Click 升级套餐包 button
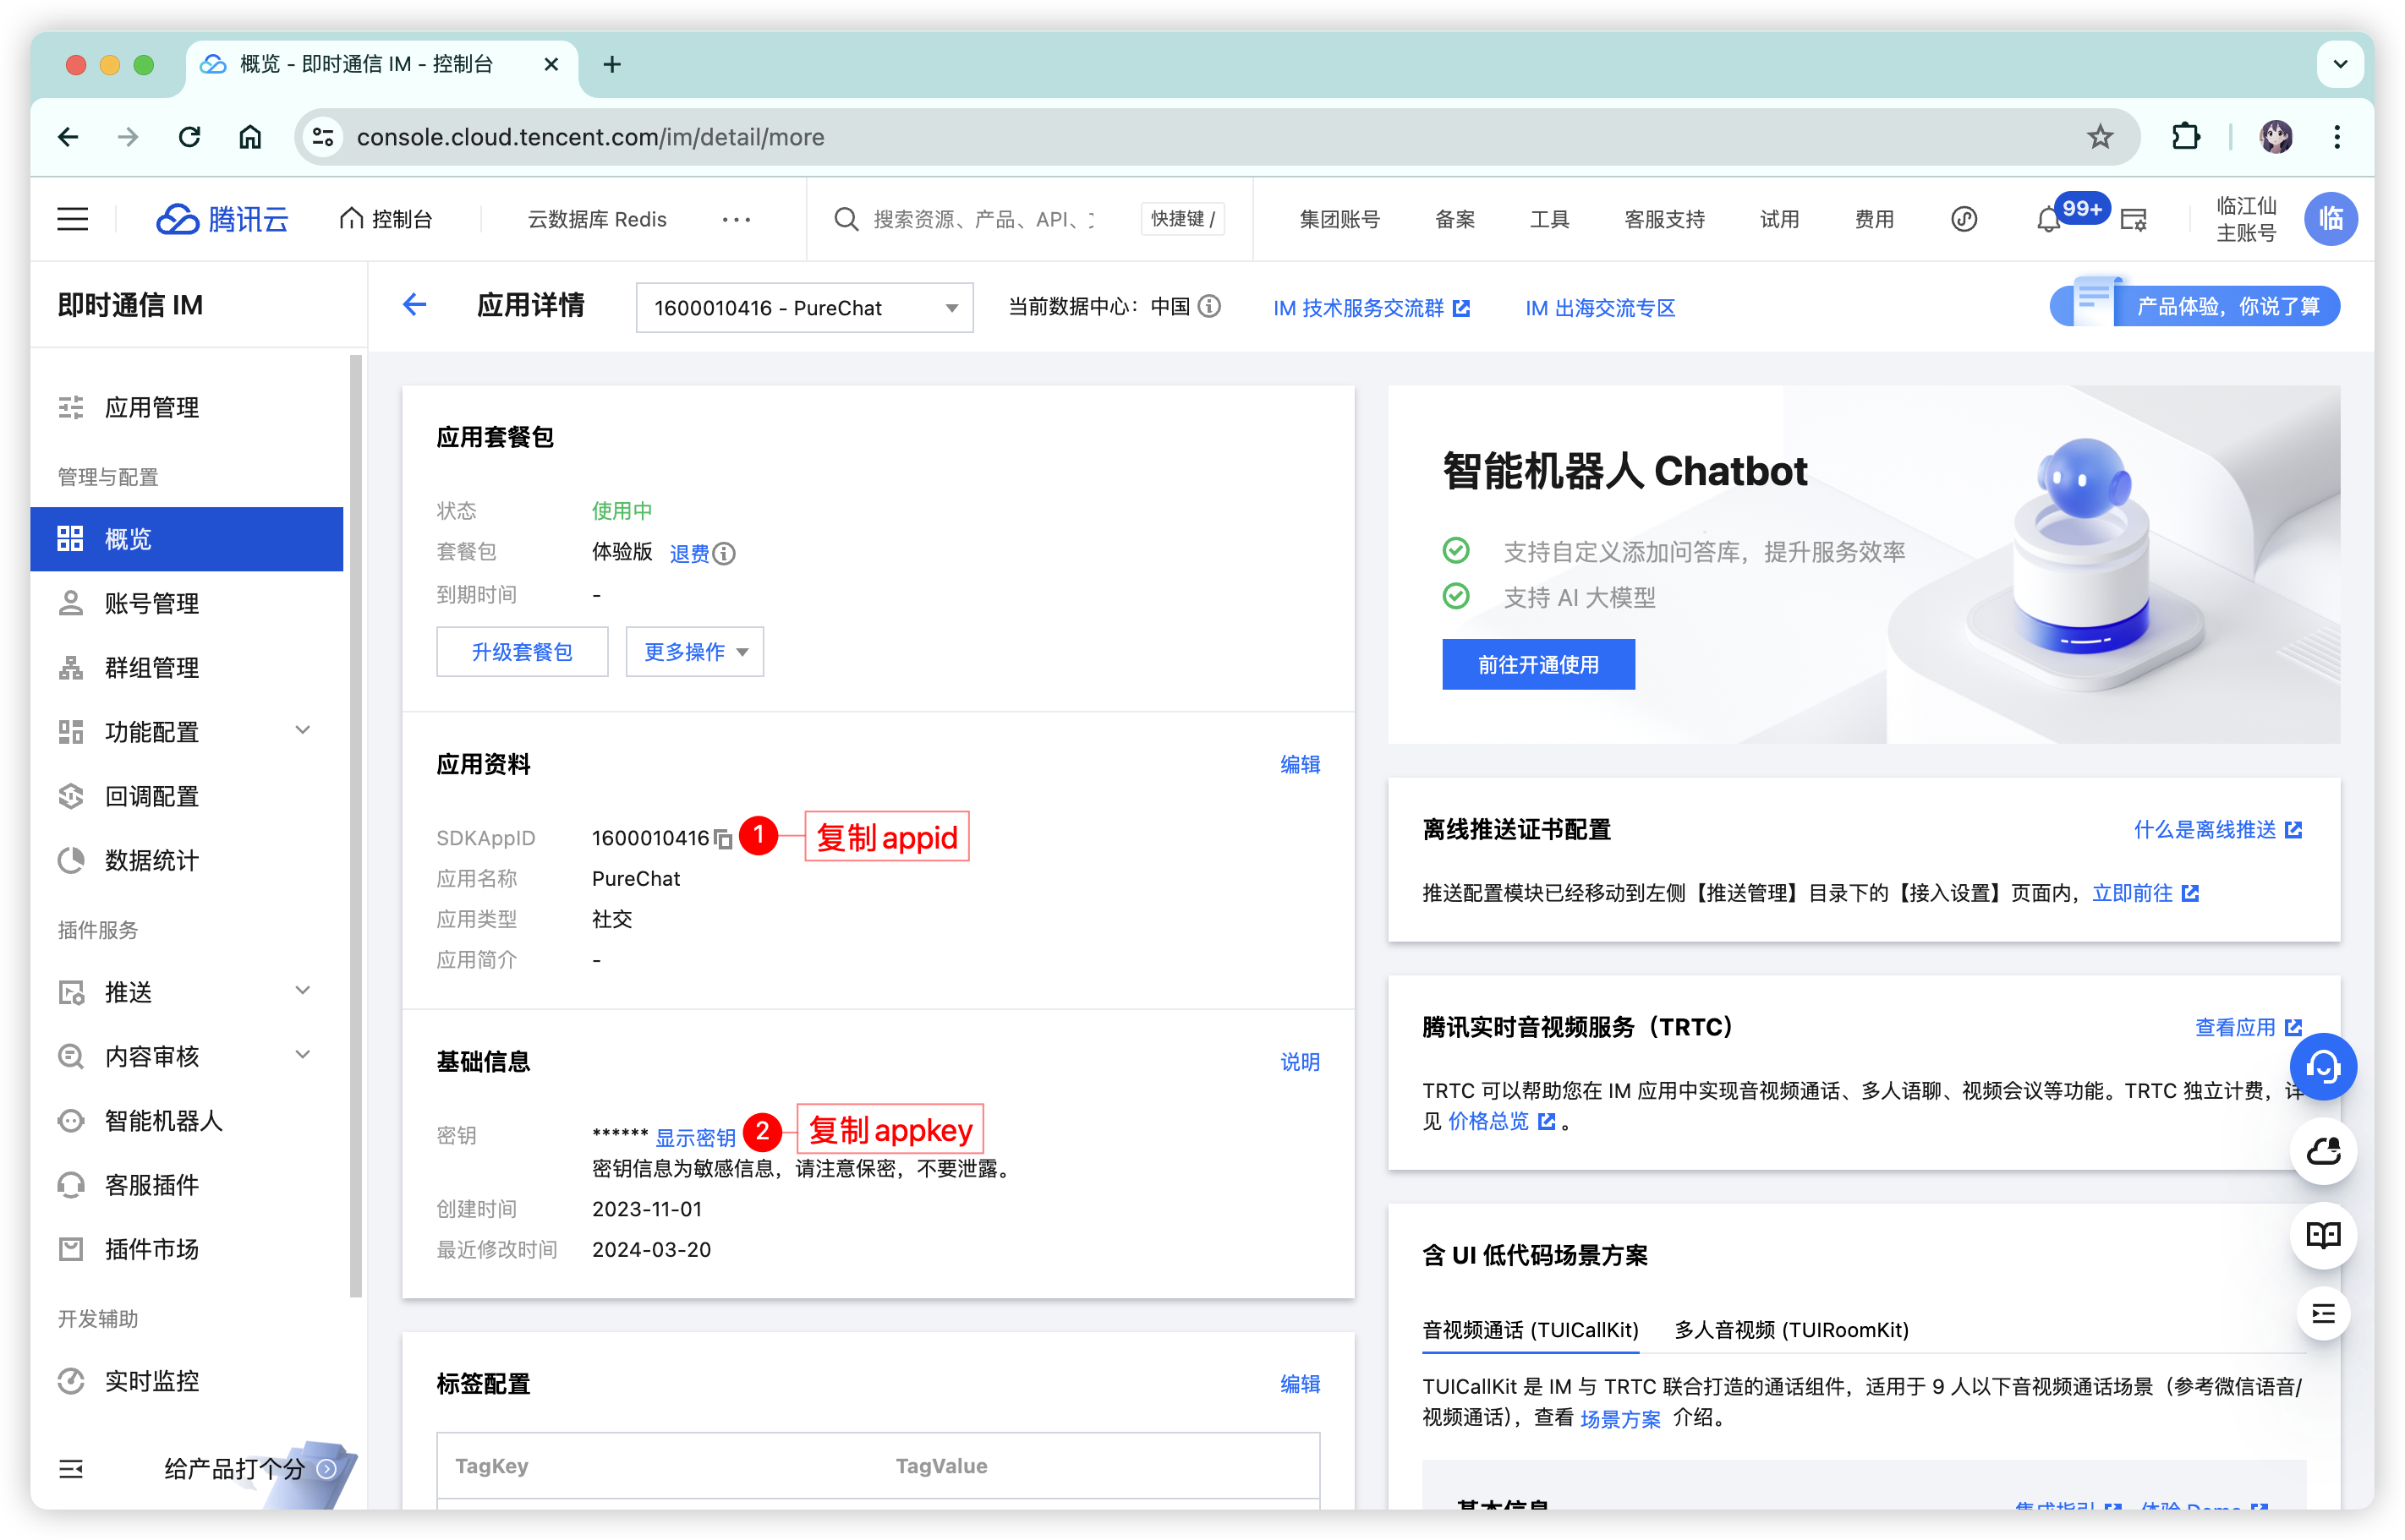The height and width of the screenshot is (1540, 2405). click(521, 652)
